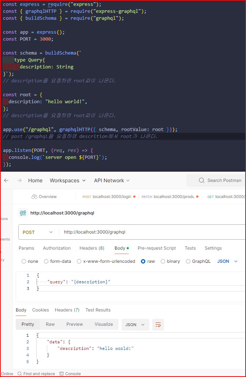Open the response Cookies tab

click(x=40, y=310)
